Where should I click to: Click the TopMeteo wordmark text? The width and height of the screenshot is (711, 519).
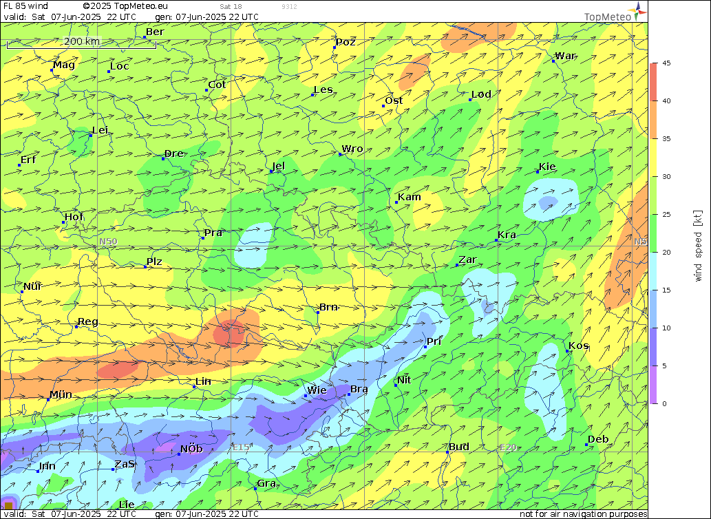[607, 17]
